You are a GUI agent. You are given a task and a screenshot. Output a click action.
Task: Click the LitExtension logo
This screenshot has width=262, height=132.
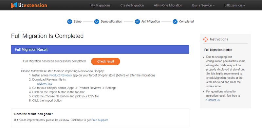coord(29,5)
